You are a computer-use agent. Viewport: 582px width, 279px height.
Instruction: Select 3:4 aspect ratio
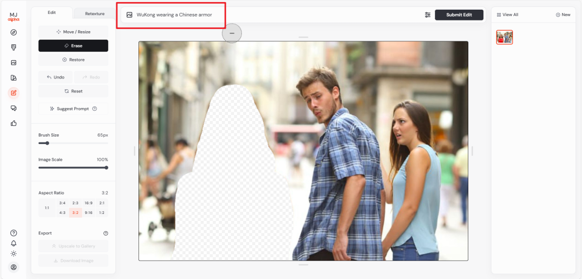tap(63, 203)
